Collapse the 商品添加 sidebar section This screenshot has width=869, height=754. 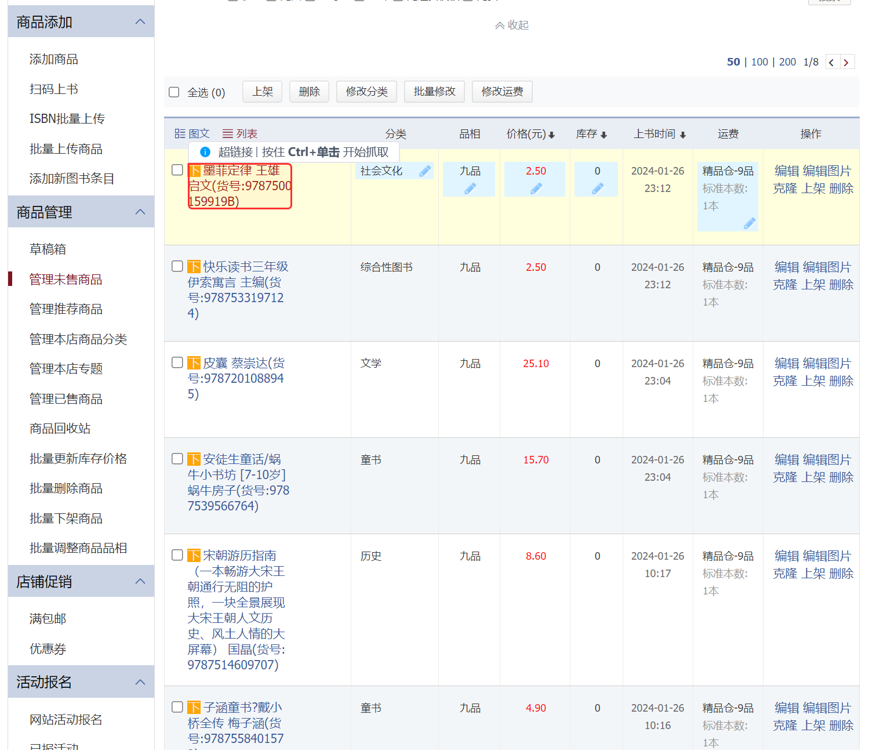tap(140, 22)
